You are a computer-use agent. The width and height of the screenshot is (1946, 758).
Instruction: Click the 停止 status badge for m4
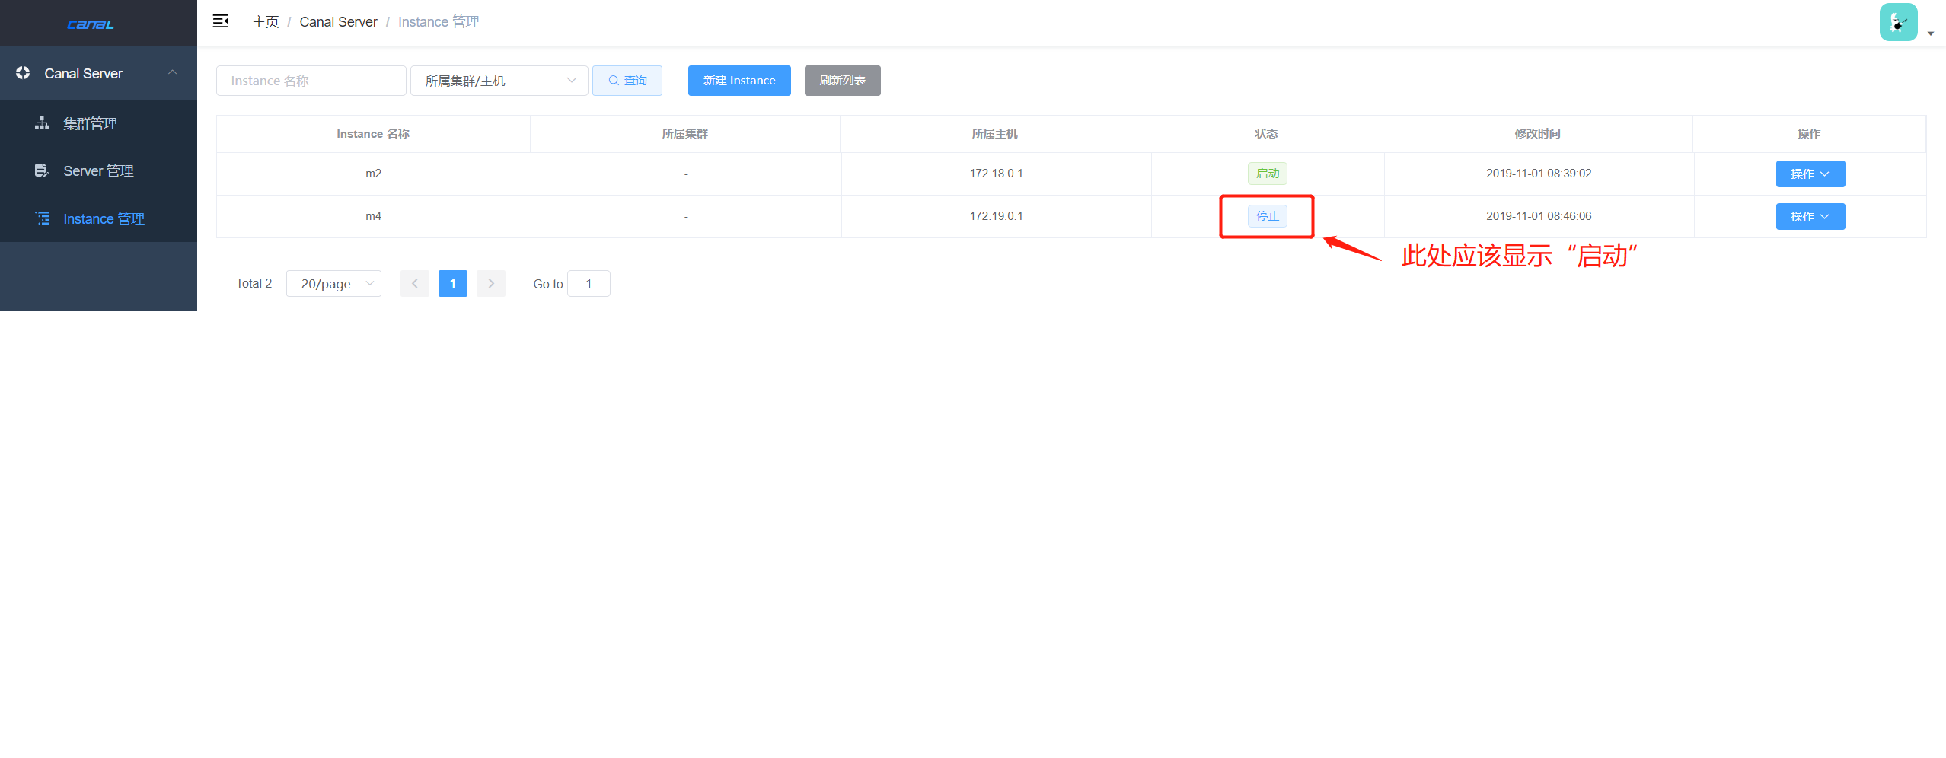click(1267, 216)
